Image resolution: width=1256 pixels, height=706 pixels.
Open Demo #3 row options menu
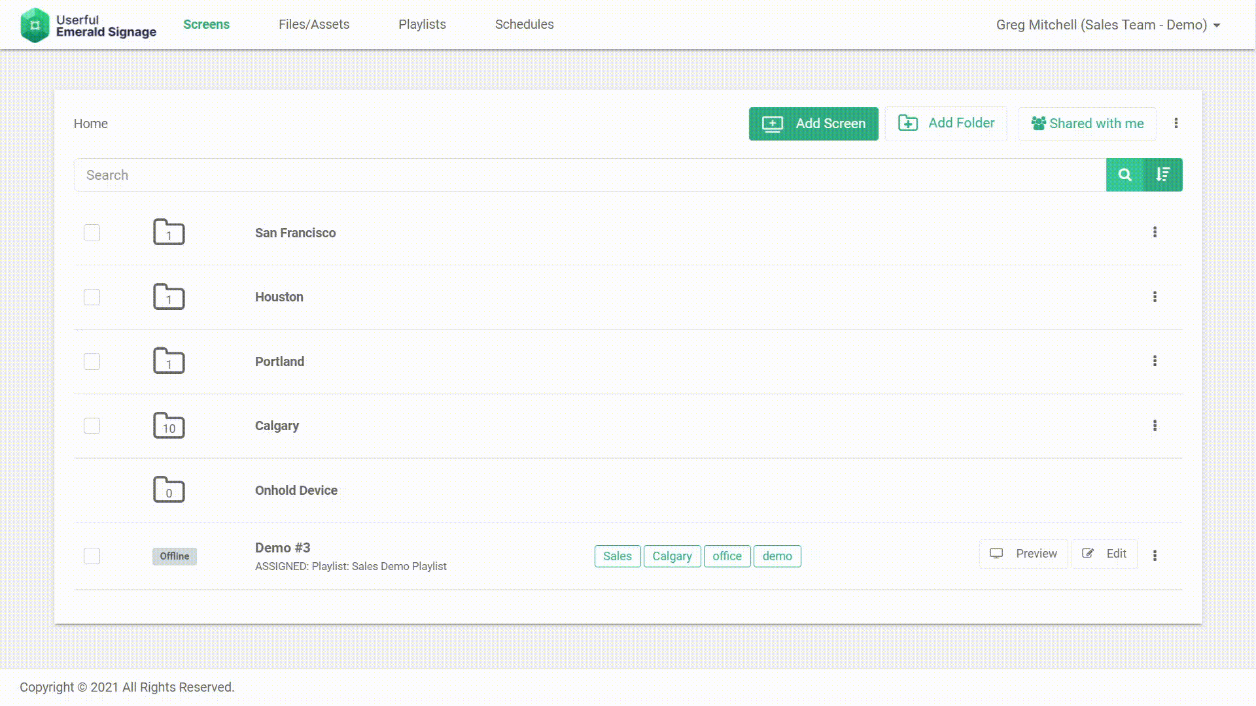[x=1155, y=555]
